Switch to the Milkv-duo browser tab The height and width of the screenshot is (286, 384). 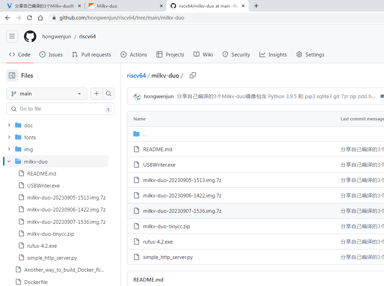click(x=125, y=6)
